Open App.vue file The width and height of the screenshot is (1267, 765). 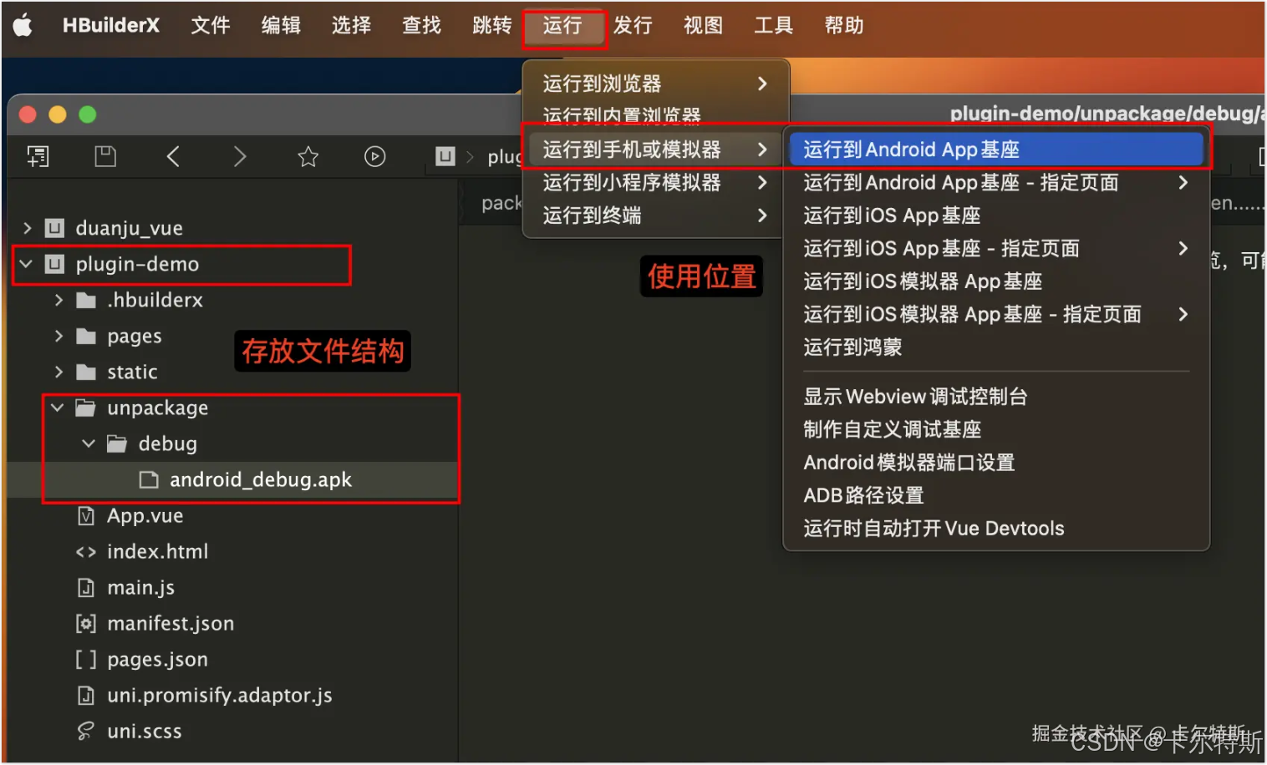click(x=232, y=515)
